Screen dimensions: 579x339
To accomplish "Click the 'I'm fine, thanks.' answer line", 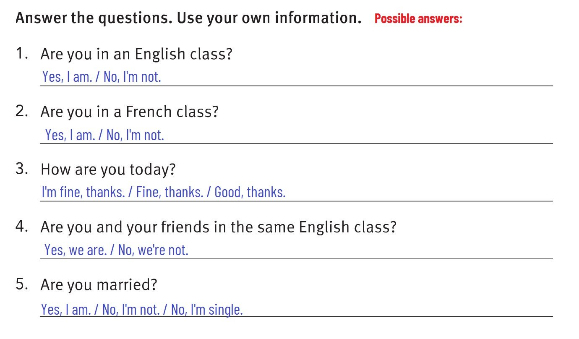I will tap(83, 192).
